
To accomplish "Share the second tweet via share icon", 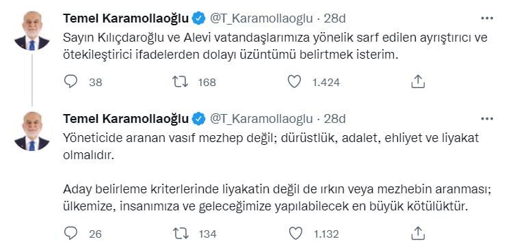I will coord(418,233).
